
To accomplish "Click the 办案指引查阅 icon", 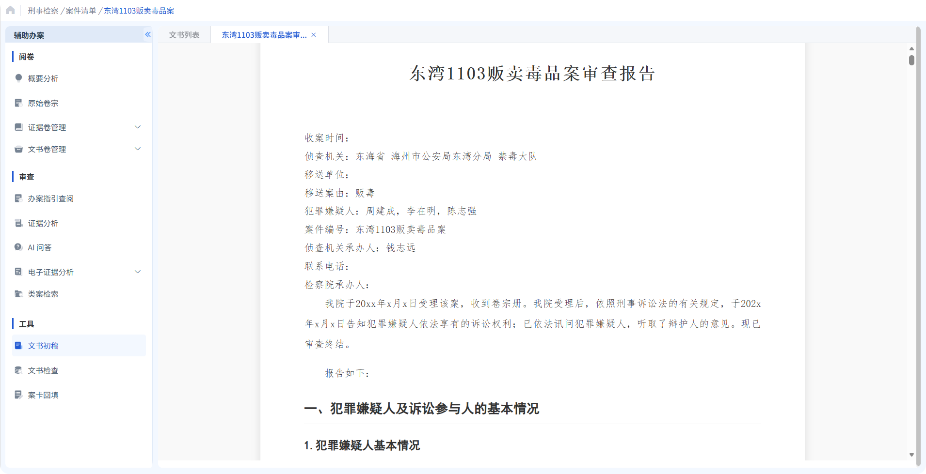I will point(18,198).
